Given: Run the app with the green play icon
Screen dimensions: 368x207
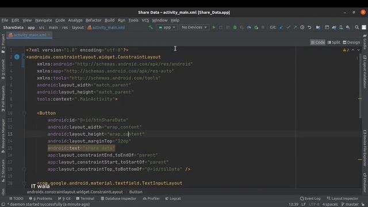Looking at the screenshot, I should click(214, 28).
